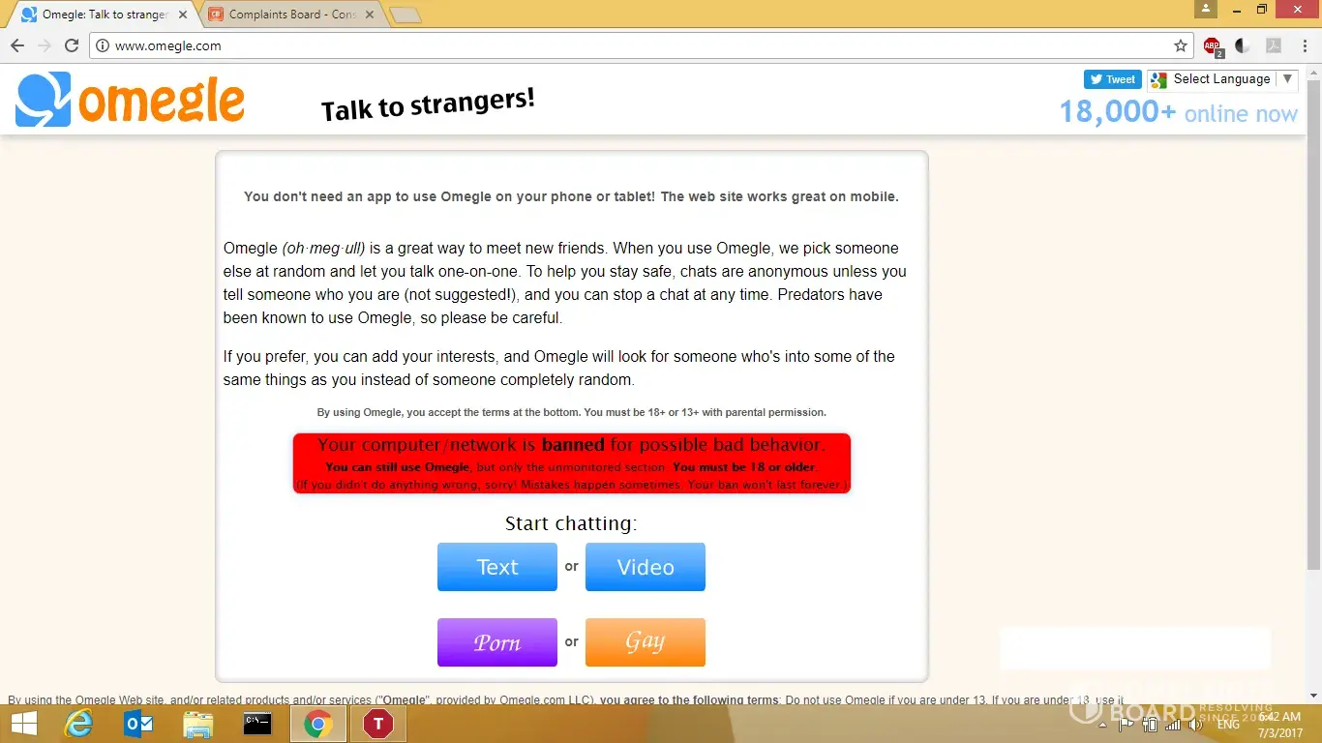Screen dimensions: 1322x743
Task: Click the grayed PDF extension icon
Action: 1274,45
